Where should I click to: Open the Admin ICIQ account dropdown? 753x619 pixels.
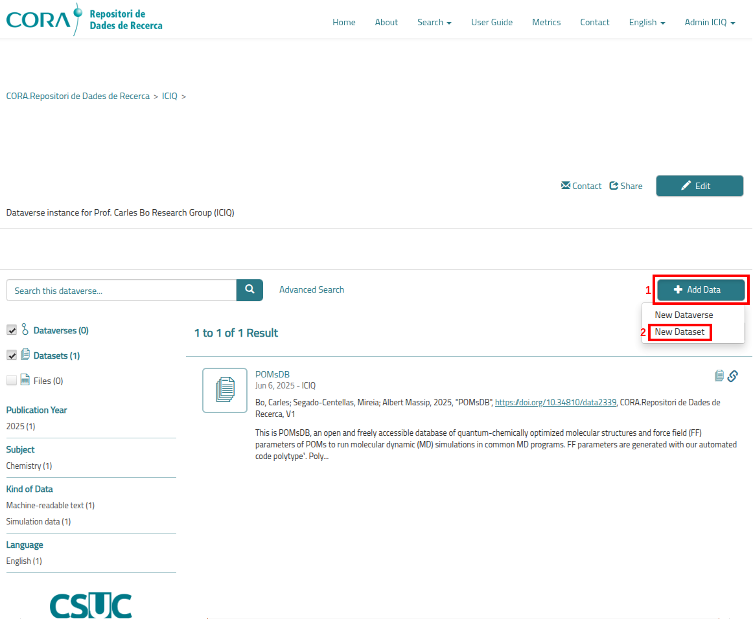click(x=709, y=22)
